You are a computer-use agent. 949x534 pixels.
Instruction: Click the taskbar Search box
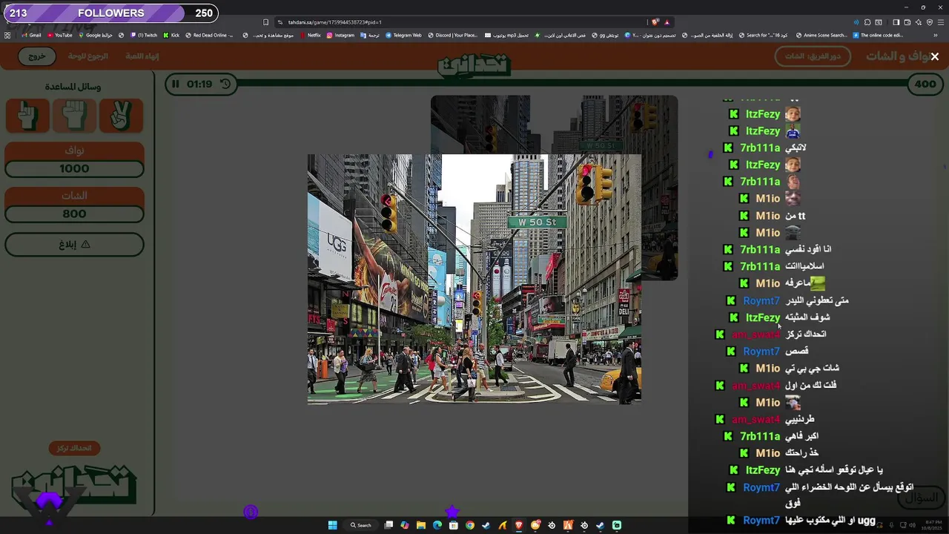362,525
